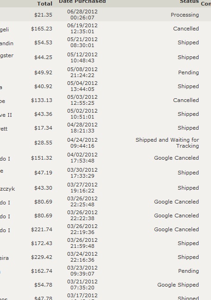Select the $43.30 order dated 03/27/2012
211x300 pixels.
[105, 188]
